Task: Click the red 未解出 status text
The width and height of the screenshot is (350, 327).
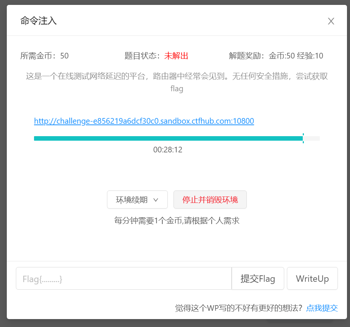Action: tap(176, 56)
